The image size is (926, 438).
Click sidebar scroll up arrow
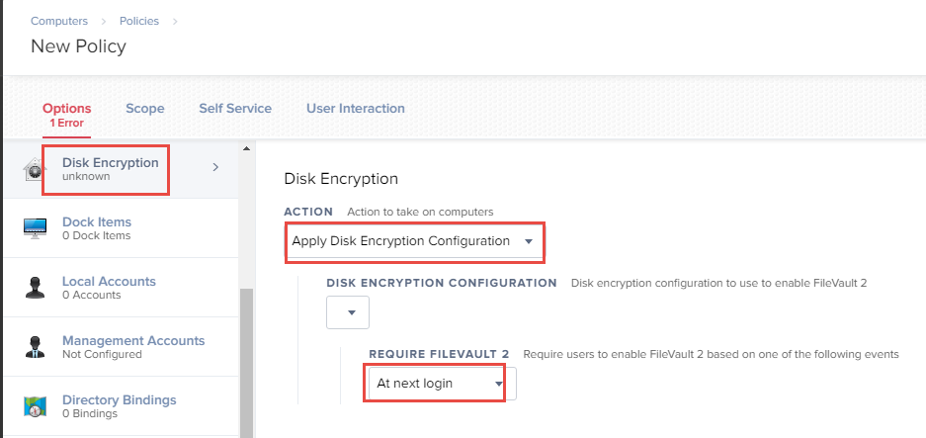coord(247,148)
